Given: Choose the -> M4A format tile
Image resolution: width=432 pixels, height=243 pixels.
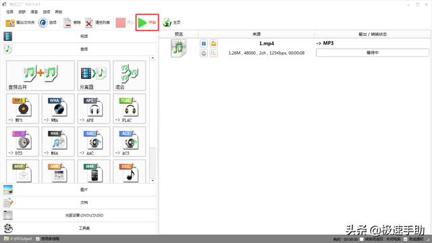Looking at the screenshot, I should pos(58,142).
